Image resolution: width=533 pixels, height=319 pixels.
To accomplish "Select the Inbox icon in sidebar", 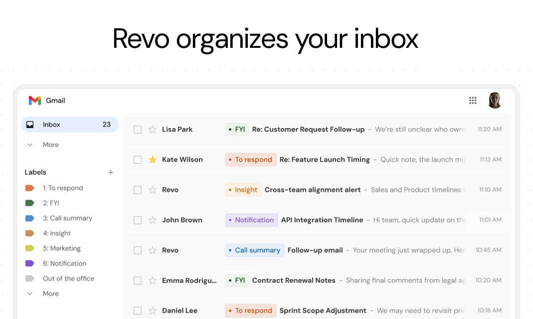I will pyautogui.click(x=30, y=125).
